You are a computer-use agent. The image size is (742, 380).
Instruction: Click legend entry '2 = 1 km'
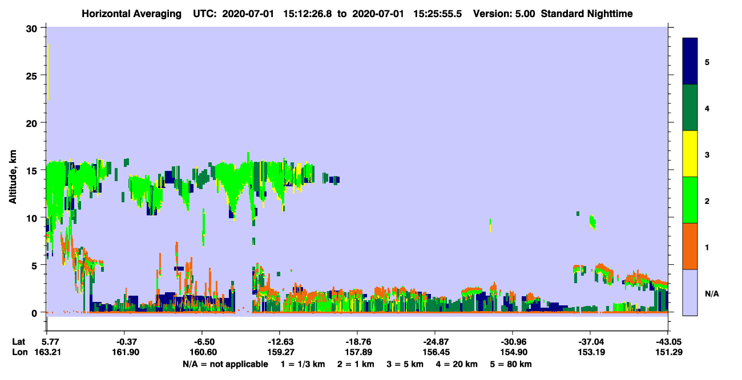(x=356, y=364)
